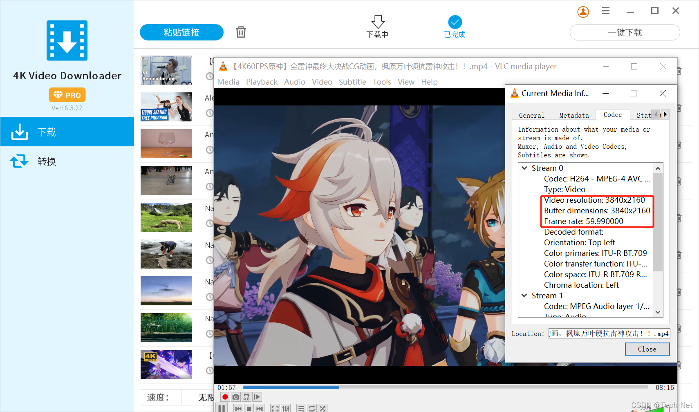Select the Orientation: Top left row
Image resolution: width=699 pixels, height=412 pixels.
pos(579,242)
